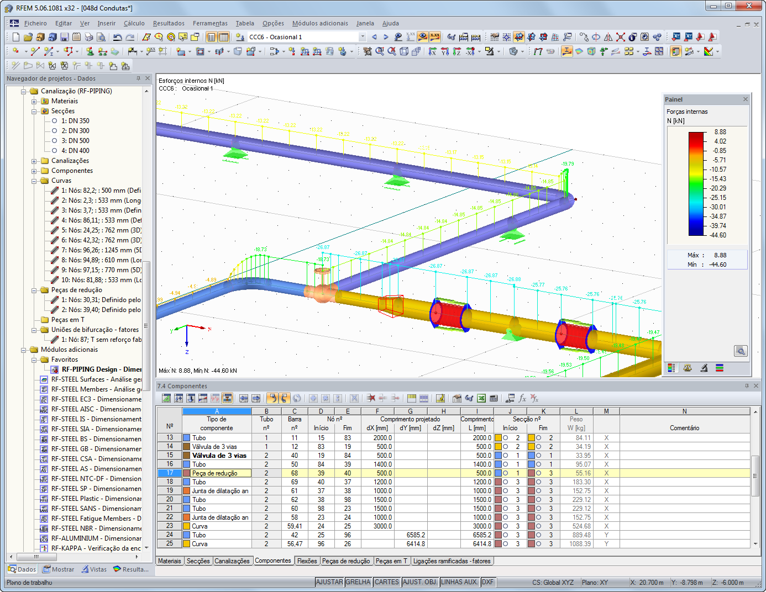Select section 3: DN 500 radio
Viewport: 766px width, 592px height.
click(55, 141)
